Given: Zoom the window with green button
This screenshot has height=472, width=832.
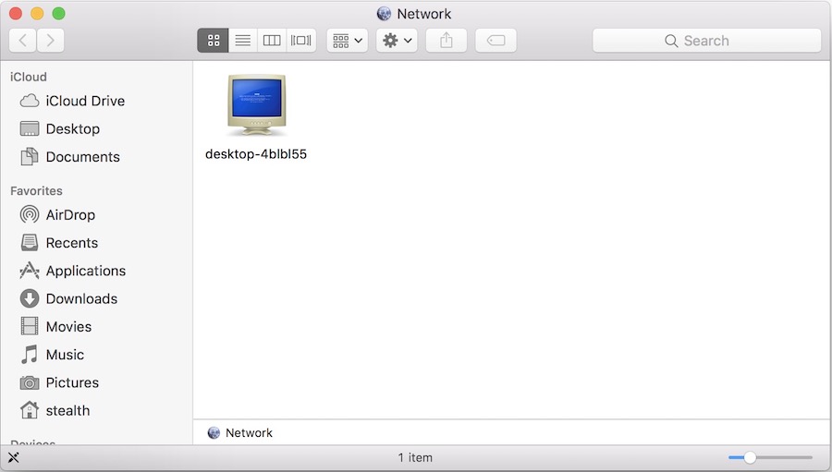Looking at the screenshot, I should click(x=58, y=14).
